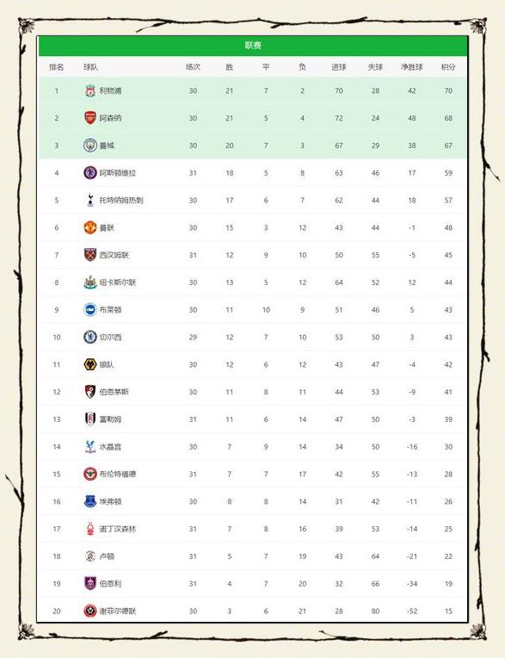Click the 排名 column header
Image resolution: width=505 pixels, height=658 pixels.
pos(57,67)
